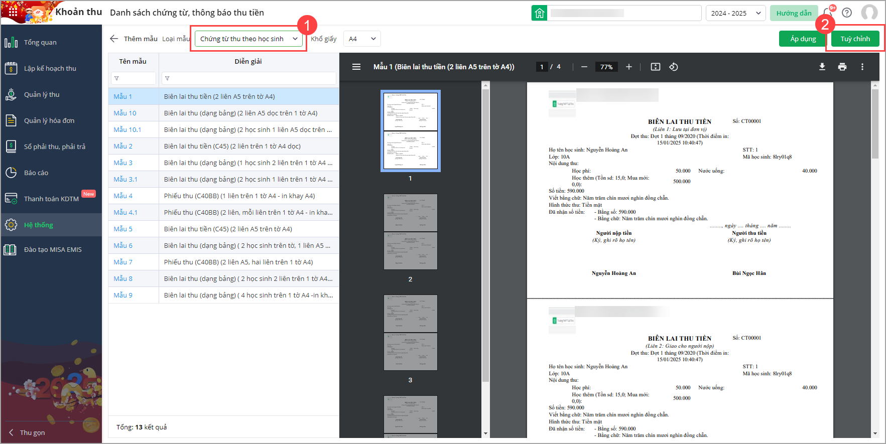Zoom out in the PDF viewer
This screenshot has height=444, width=886.
584,67
